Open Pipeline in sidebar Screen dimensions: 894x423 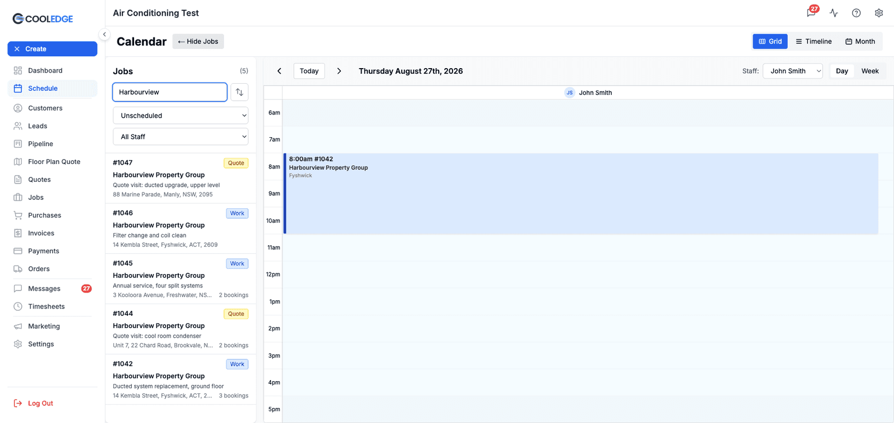pyautogui.click(x=53, y=144)
